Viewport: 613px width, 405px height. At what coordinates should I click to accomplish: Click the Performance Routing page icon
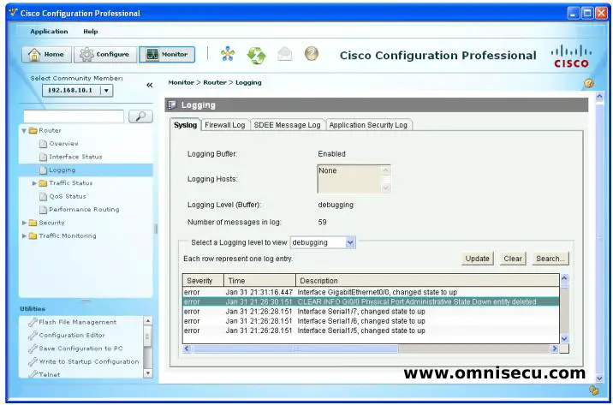(x=43, y=210)
